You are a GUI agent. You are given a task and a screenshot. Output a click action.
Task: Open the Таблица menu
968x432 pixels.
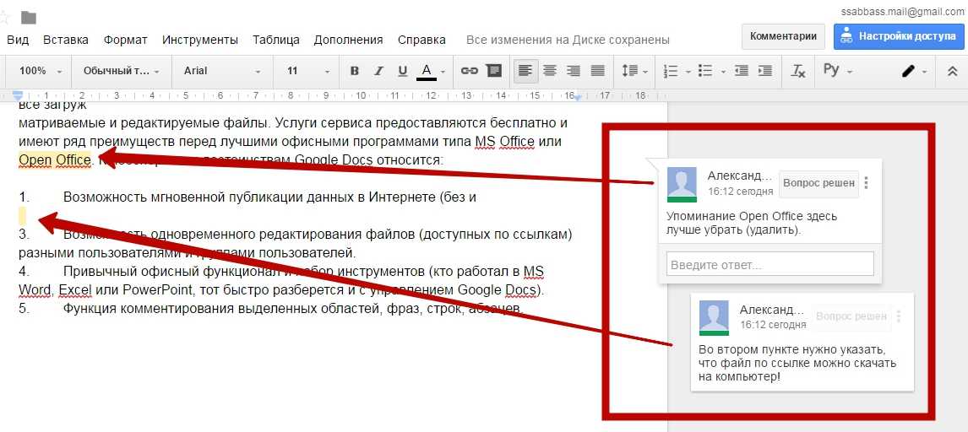pos(275,40)
